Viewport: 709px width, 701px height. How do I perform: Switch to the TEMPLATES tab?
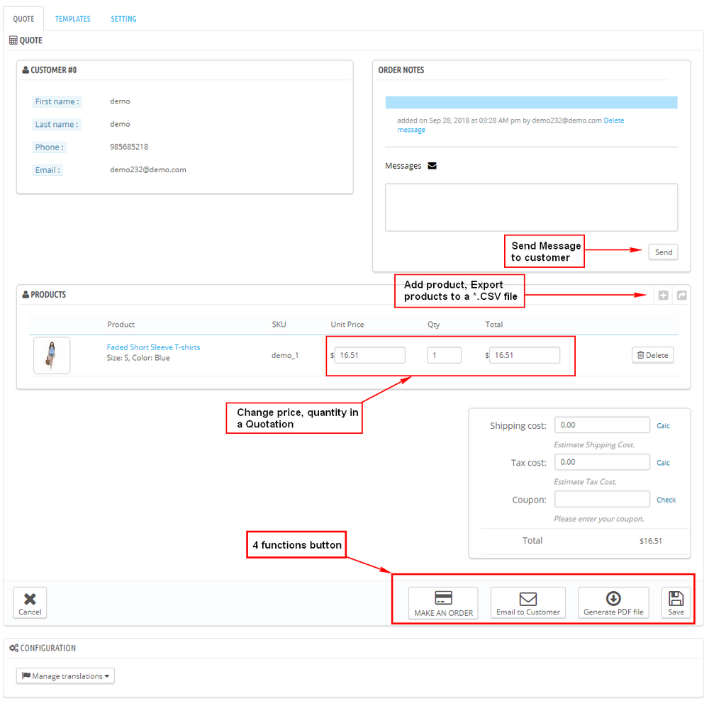(x=73, y=19)
